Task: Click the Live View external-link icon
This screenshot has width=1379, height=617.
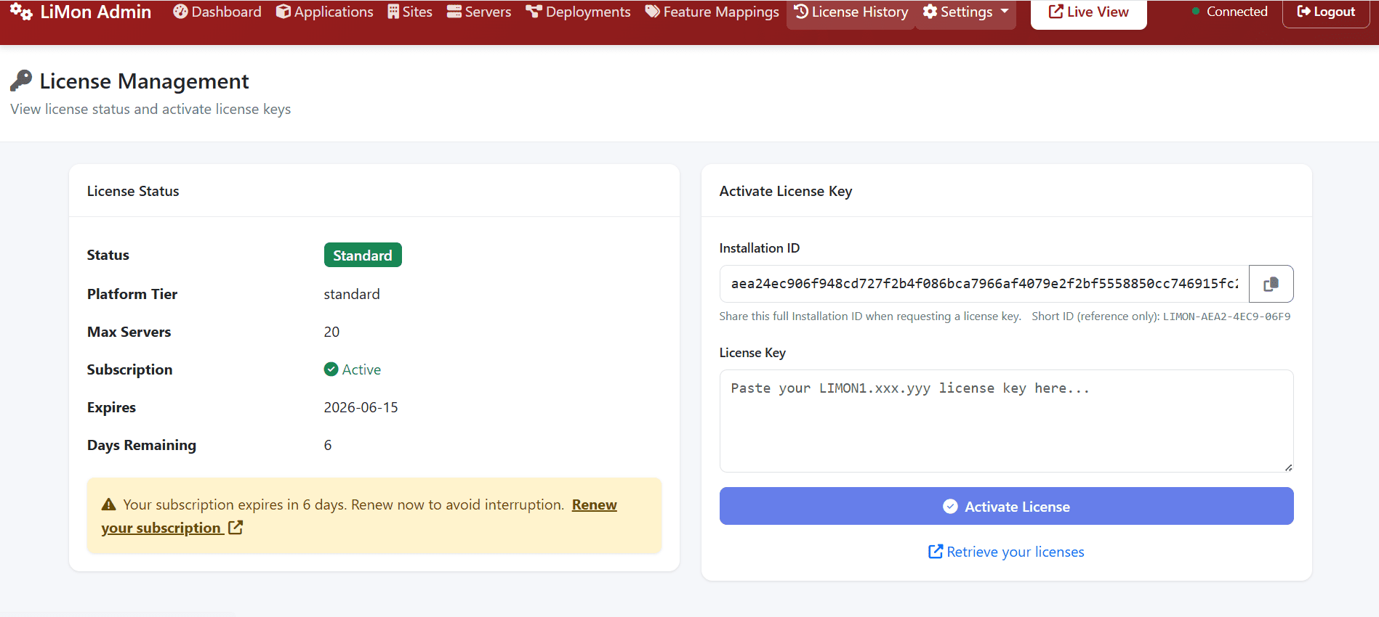Action: click(x=1056, y=12)
